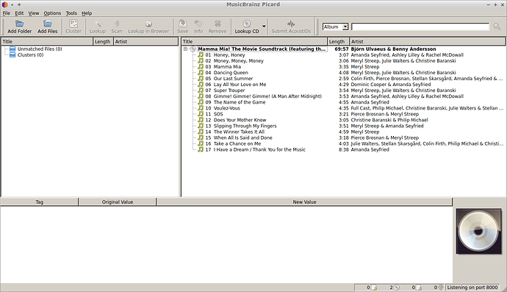This screenshot has height=292, width=507.
Task: Open the Edit menu
Action: [x=19, y=13]
